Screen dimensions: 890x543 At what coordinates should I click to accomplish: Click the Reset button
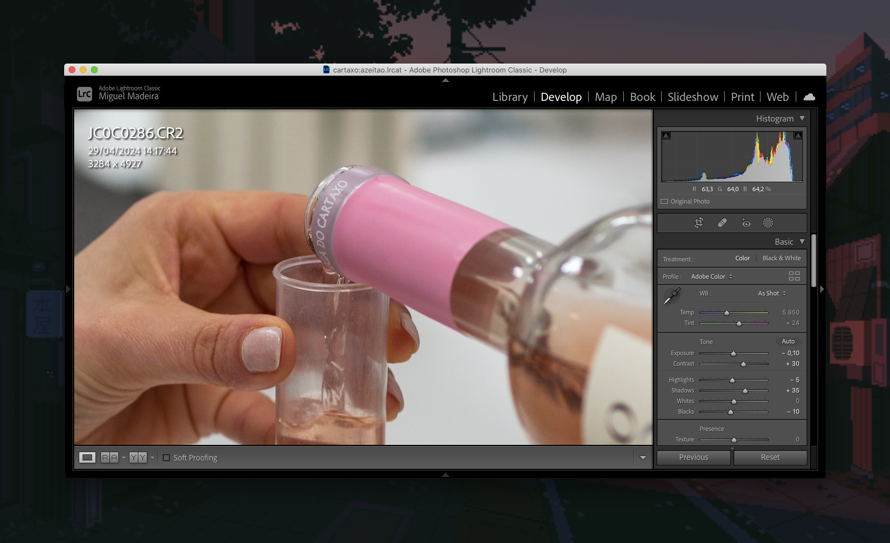point(770,457)
